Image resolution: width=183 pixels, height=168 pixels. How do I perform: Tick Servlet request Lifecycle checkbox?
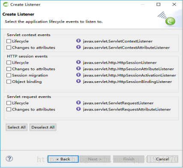pyautogui.click(x=9, y=103)
